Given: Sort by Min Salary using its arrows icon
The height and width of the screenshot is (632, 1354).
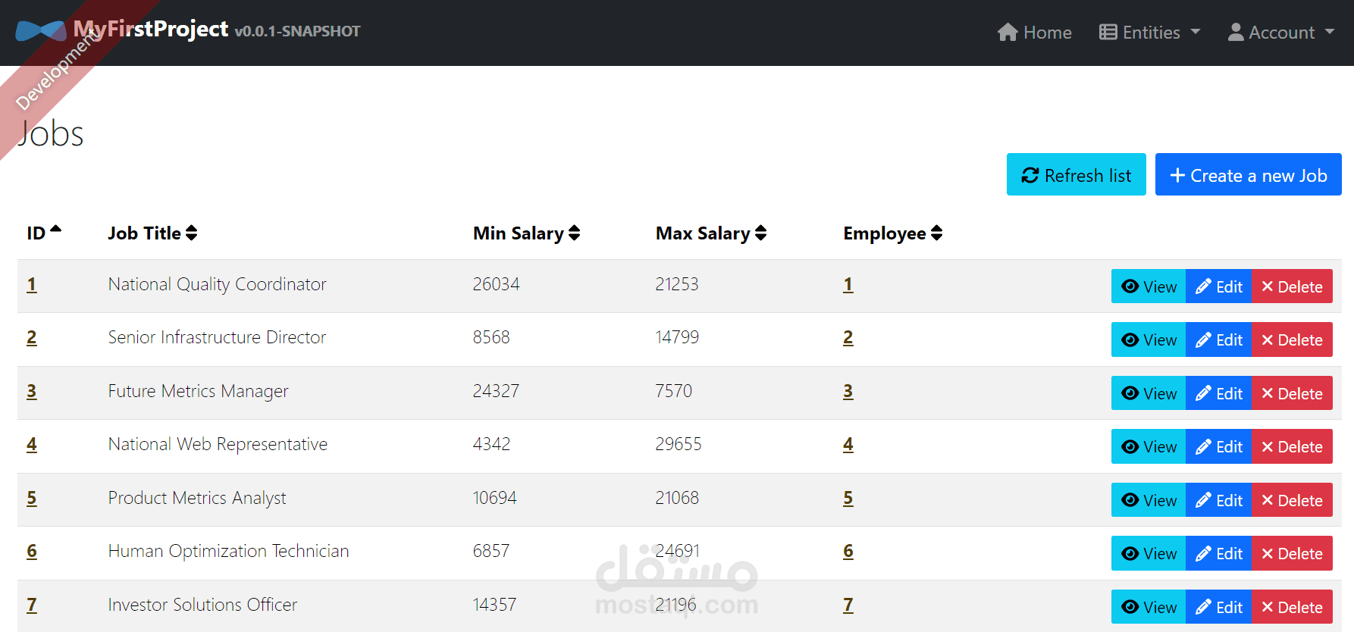Looking at the screenshot, I should click(575, 233).
